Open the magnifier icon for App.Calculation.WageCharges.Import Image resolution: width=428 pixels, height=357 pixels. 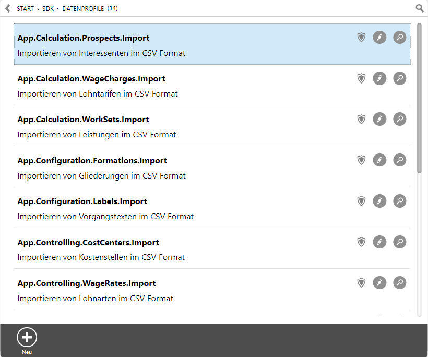tap(400, 78)
